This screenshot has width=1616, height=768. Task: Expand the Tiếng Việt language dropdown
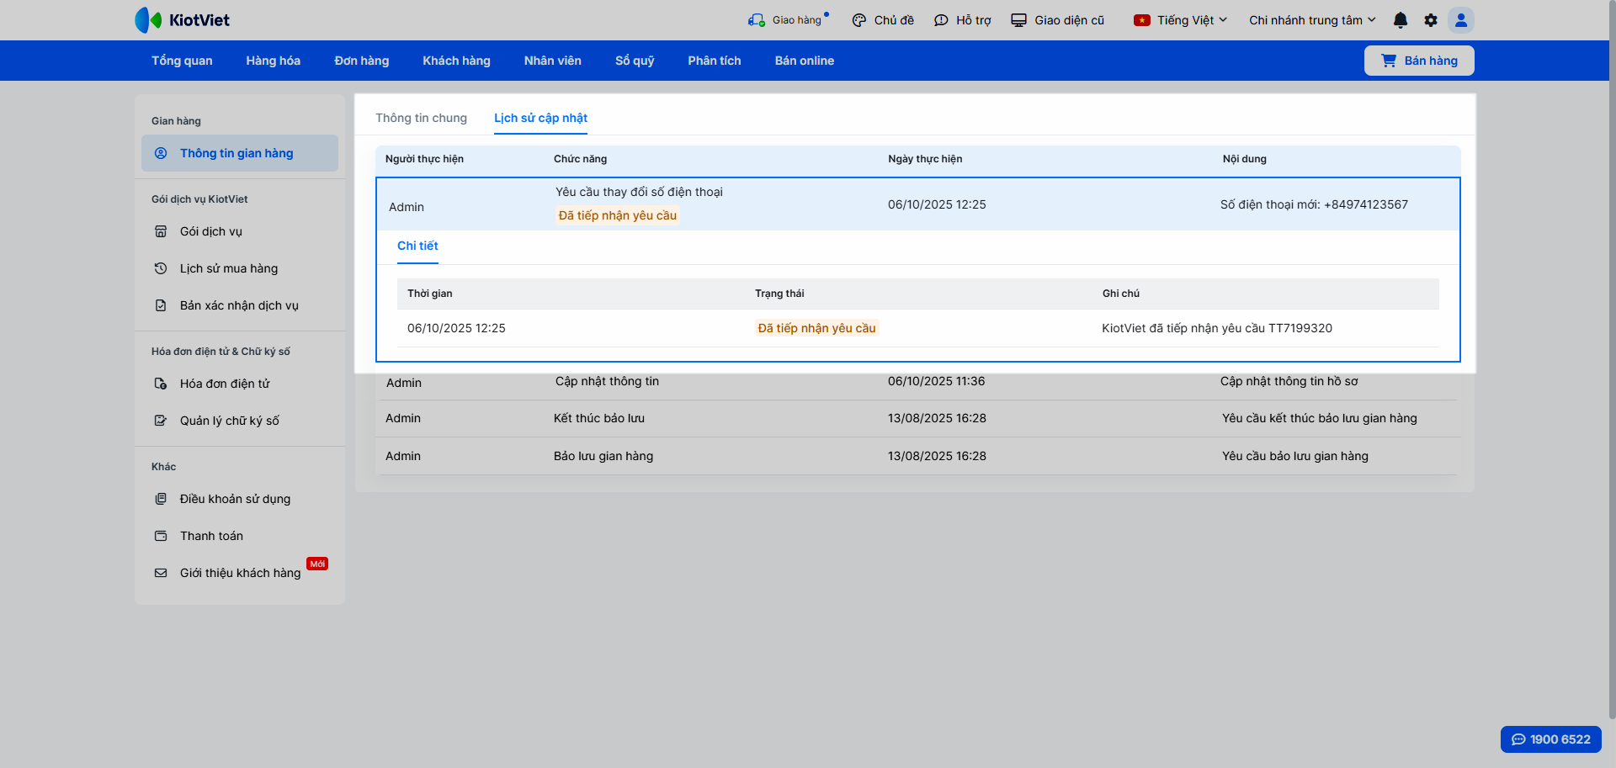click(1181, 20)
